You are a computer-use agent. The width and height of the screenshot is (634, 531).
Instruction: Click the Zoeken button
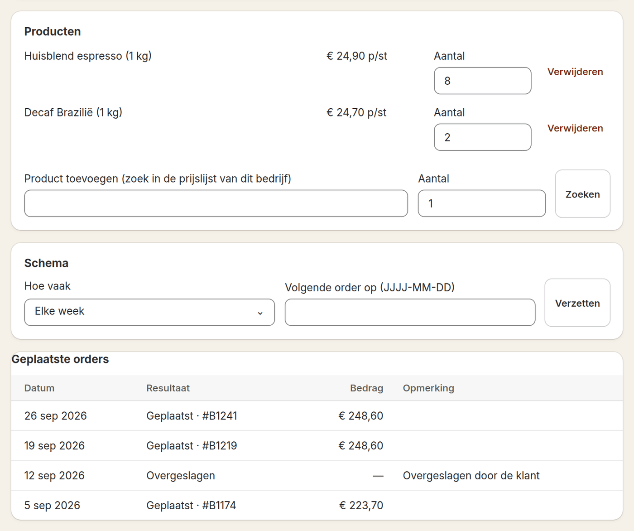pos(582,194)
